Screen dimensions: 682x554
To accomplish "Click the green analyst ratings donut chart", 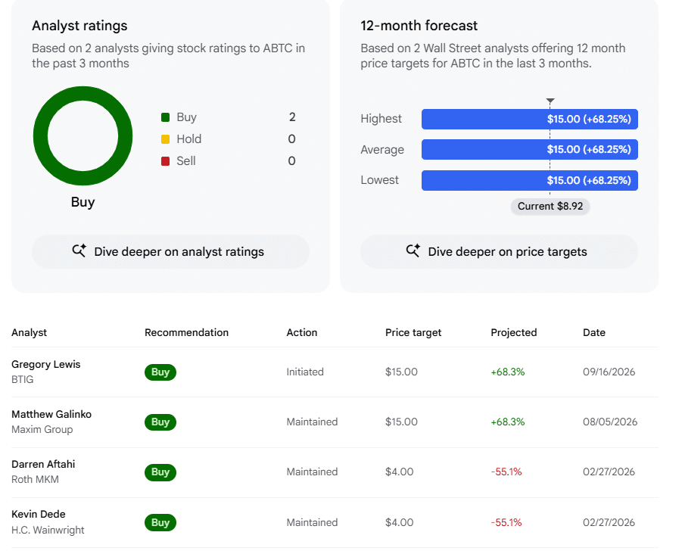I will pos(83,135).
